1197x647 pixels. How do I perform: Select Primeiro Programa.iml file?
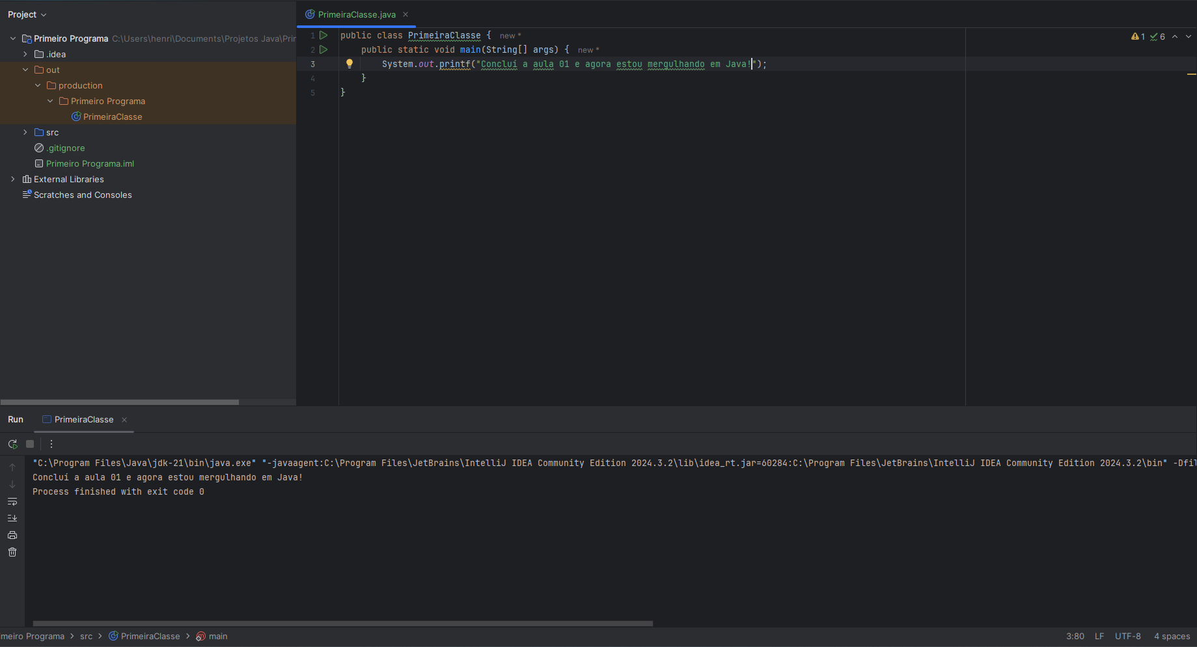pos(90,163)
